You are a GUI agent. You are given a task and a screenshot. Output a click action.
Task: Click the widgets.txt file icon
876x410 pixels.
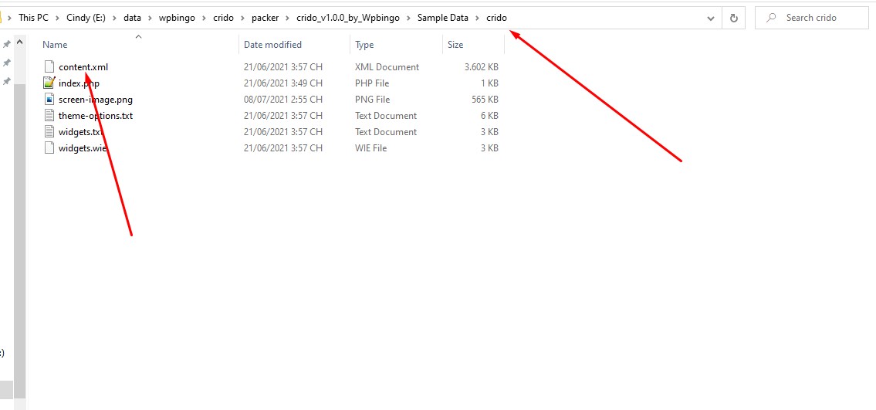point(49,132)
